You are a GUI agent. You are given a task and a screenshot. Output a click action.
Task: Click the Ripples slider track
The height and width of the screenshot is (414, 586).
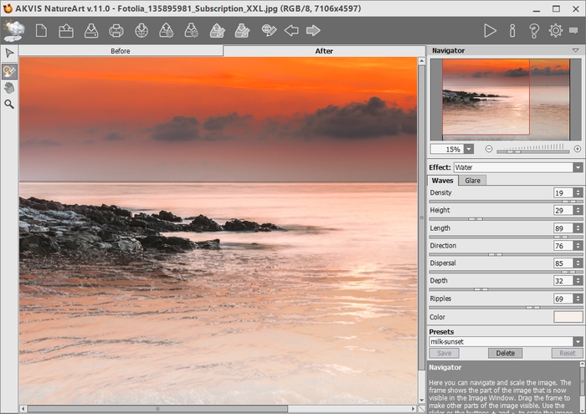click(506, 308)
